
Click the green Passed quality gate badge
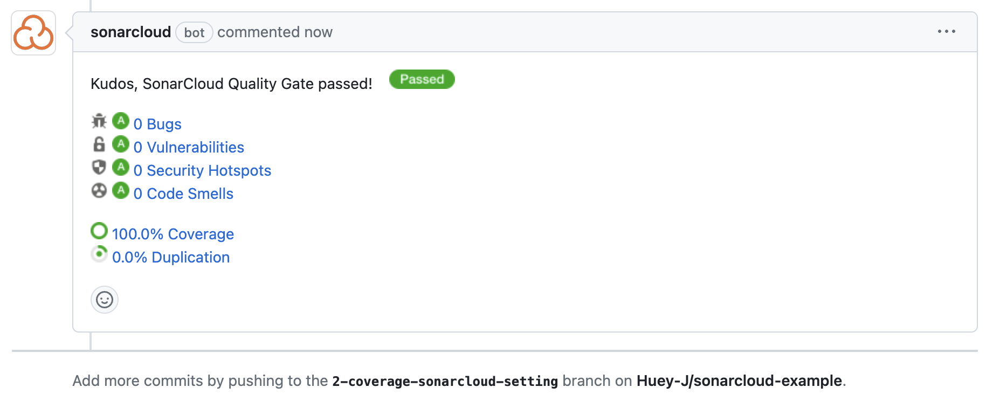(422, 79)
